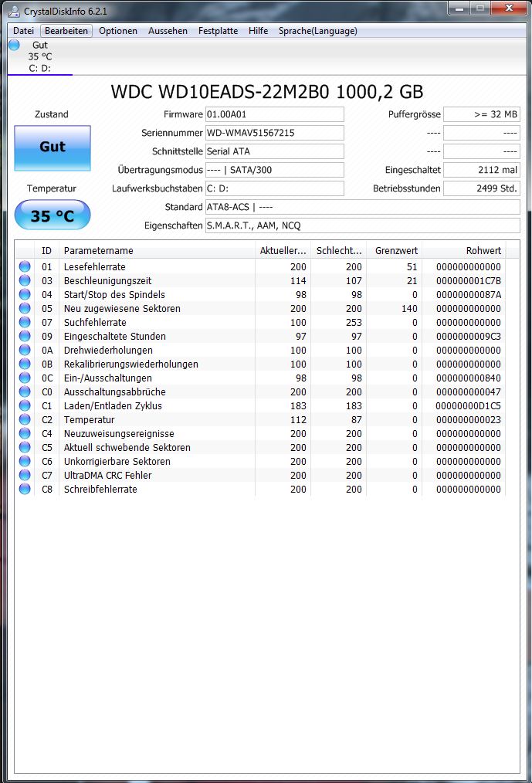
Task: Click the Seriennummer field
Action: [x=275, y=133]
